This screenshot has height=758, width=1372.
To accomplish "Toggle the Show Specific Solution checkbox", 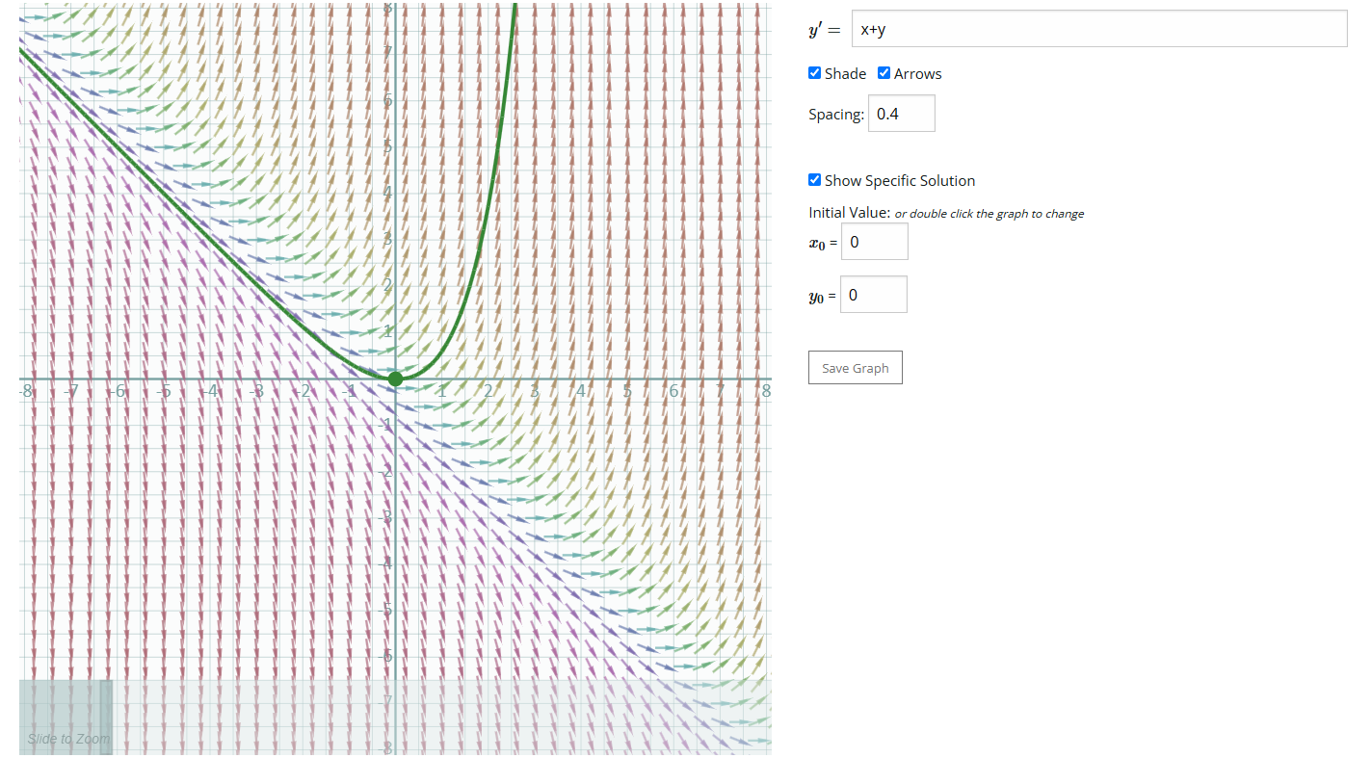I will [815, 180].
